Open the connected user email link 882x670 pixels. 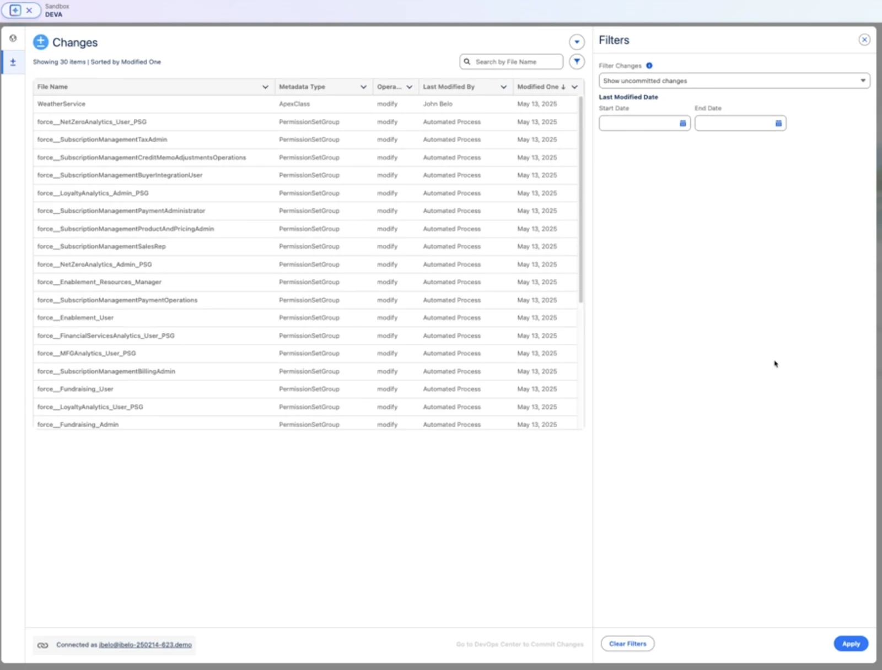[145, 645]
